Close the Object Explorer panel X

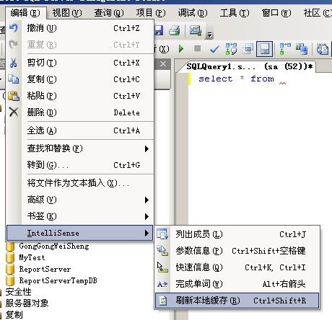pos(163,64)
